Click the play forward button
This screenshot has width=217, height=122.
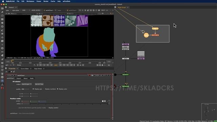60,65
